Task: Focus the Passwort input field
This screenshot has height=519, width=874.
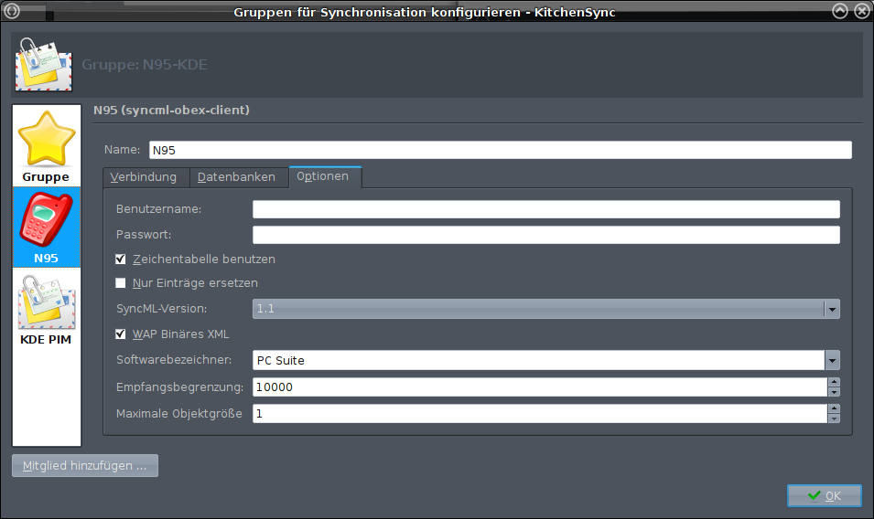Action: click(545, 236)
